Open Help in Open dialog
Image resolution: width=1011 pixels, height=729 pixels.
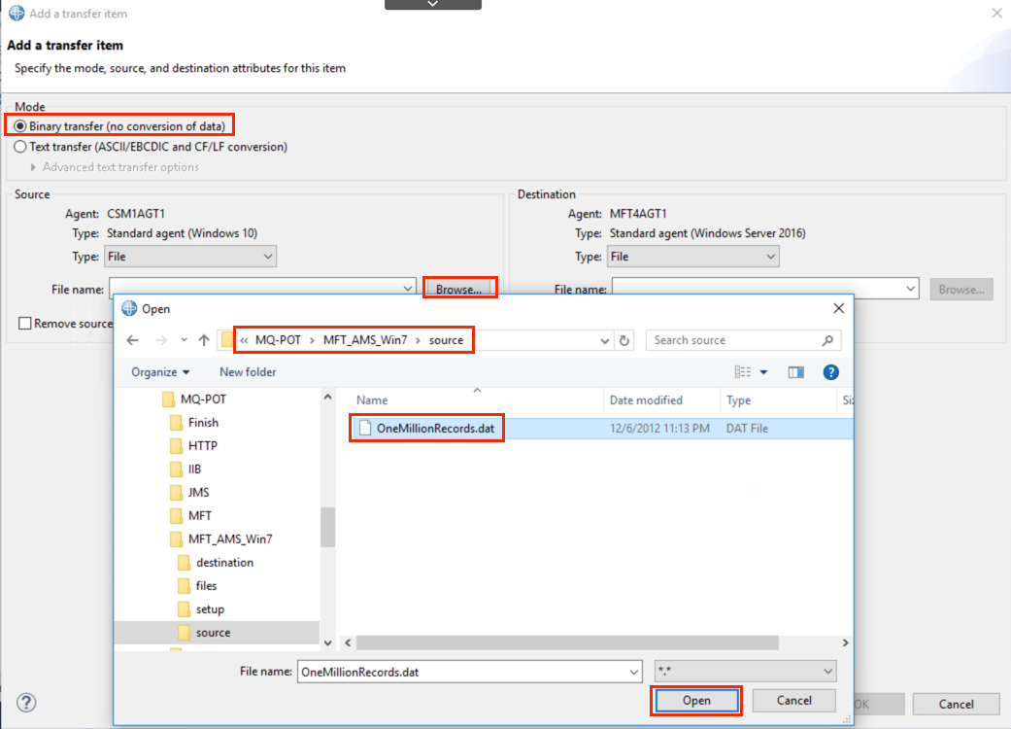[830, 371]
